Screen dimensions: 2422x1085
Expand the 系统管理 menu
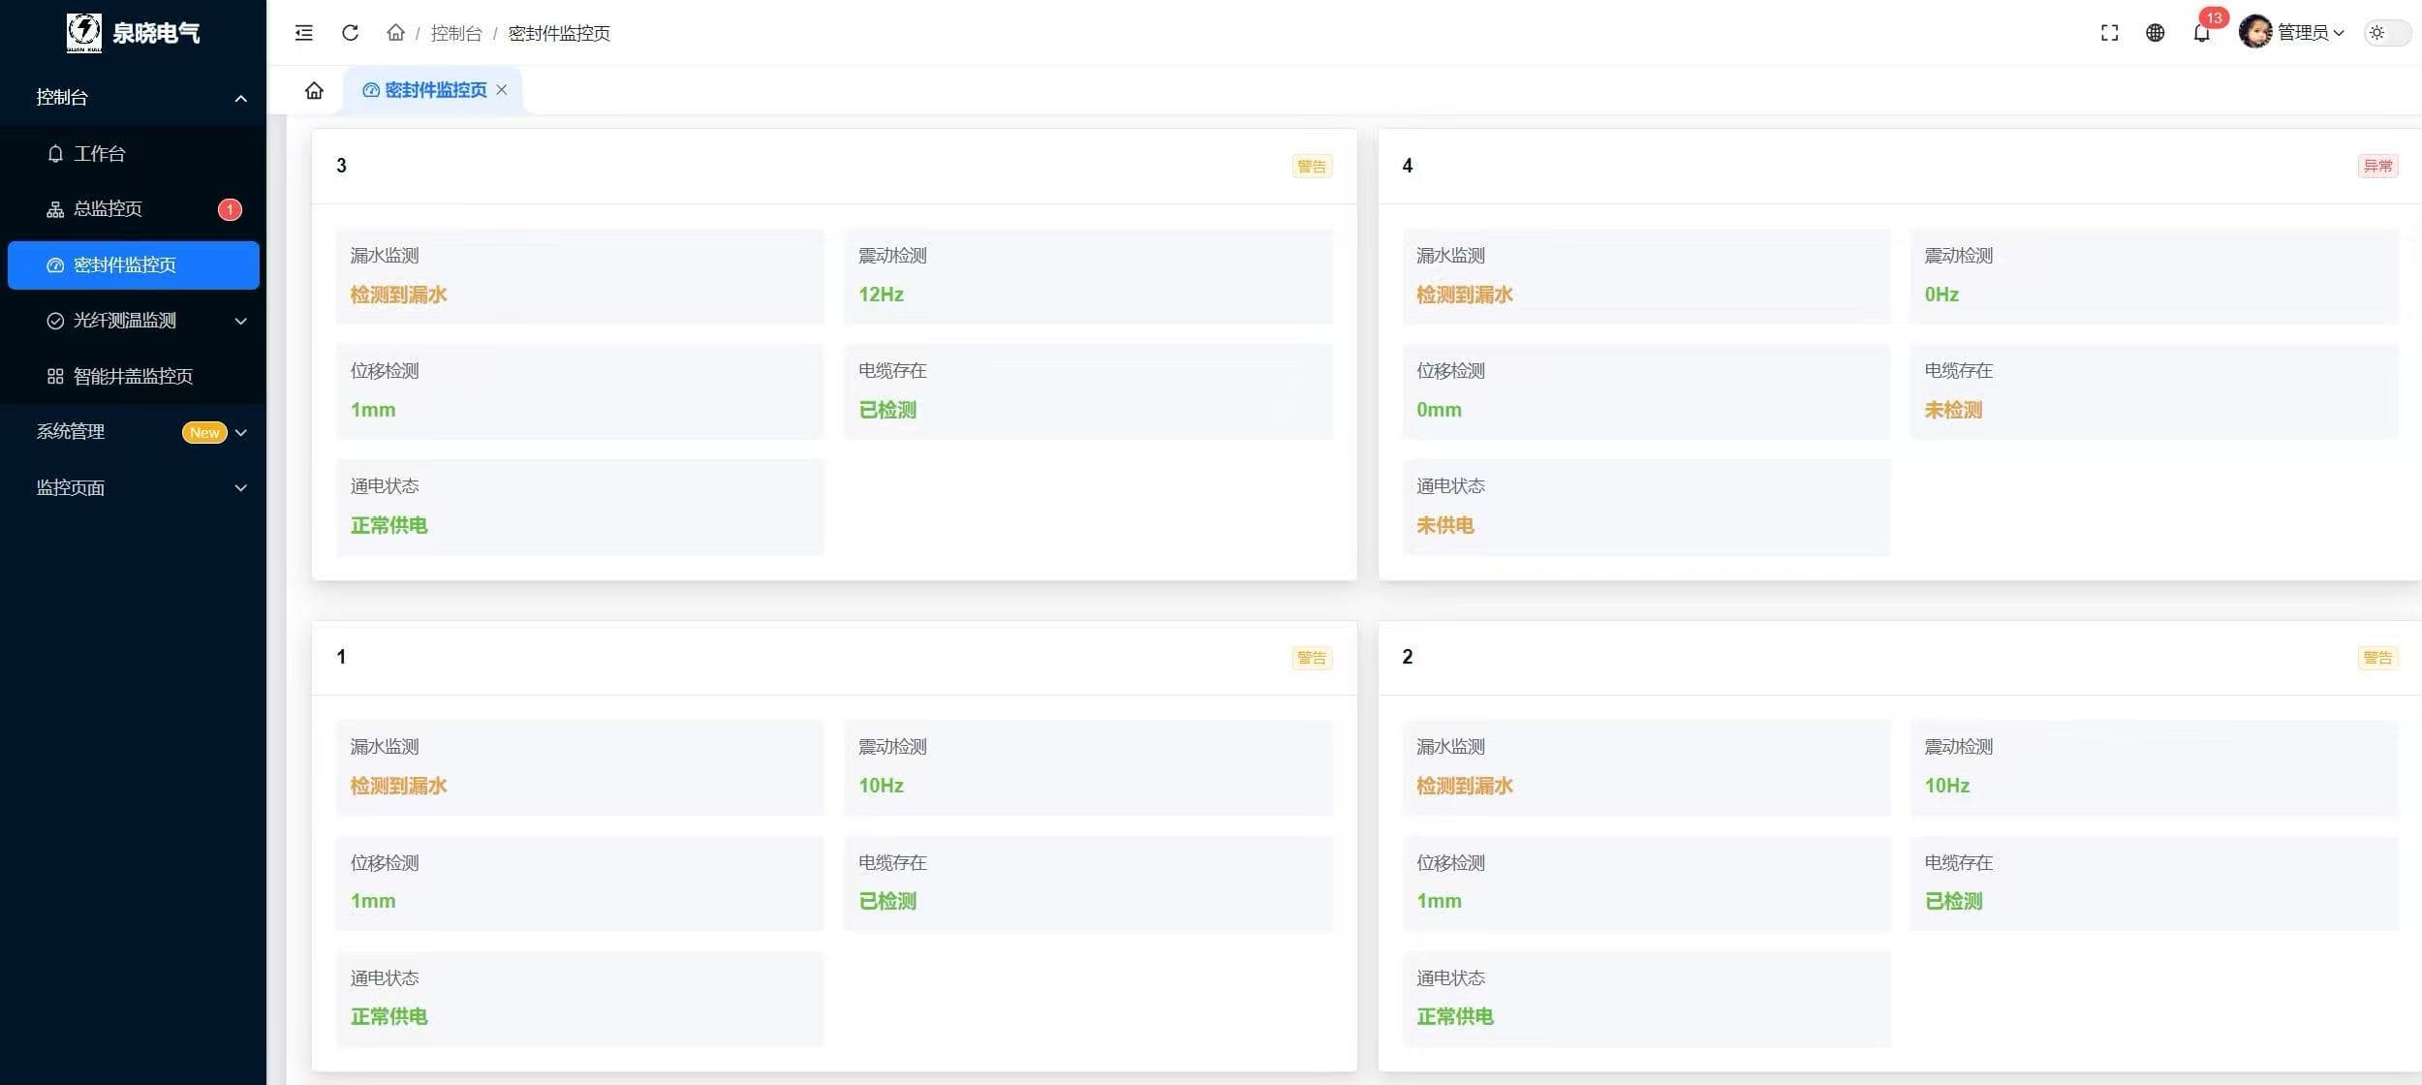[133, 432]
